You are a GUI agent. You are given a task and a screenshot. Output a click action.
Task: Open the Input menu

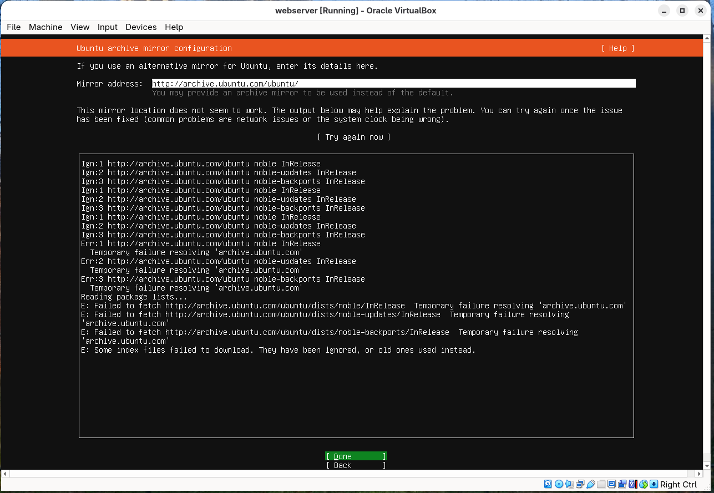[107, 27]
